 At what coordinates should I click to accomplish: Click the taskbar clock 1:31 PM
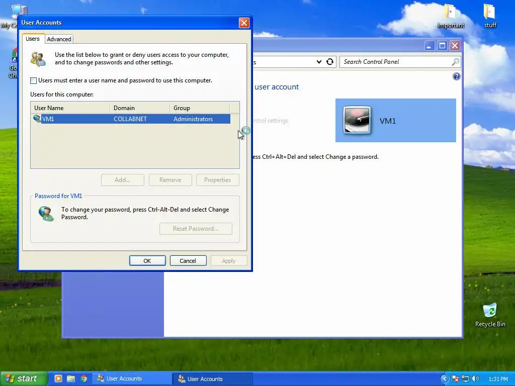pyautogui.click(x=498, y=379)
